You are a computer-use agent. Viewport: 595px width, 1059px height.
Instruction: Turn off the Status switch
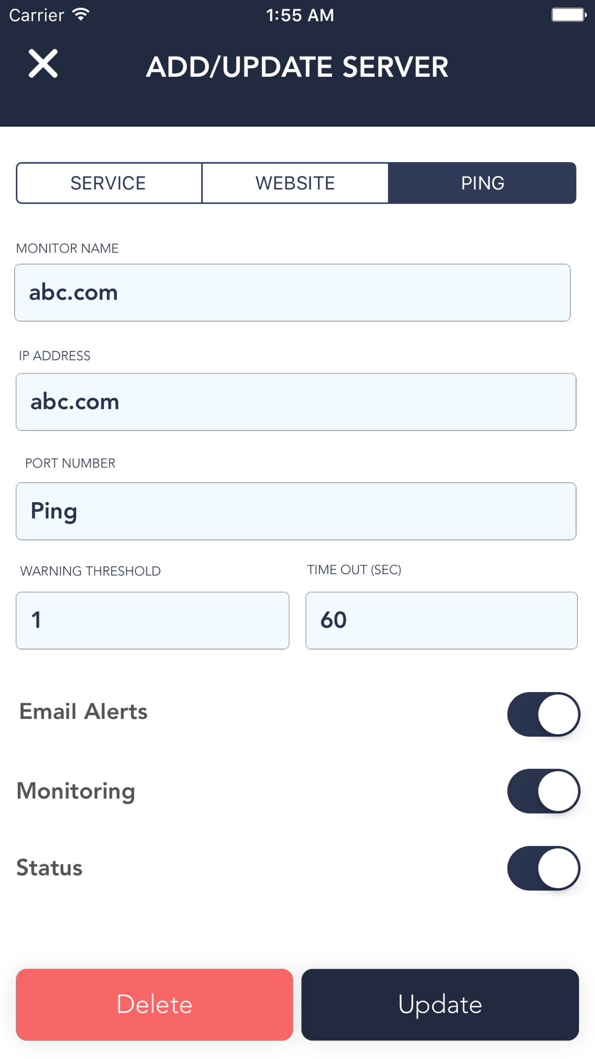(x=543, y=868)
